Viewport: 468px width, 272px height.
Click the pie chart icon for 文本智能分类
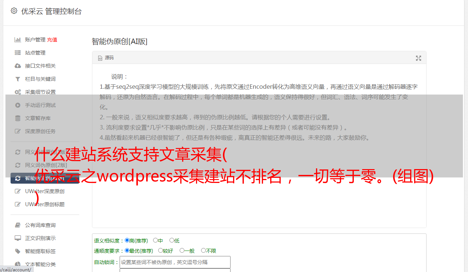point(17,264)
